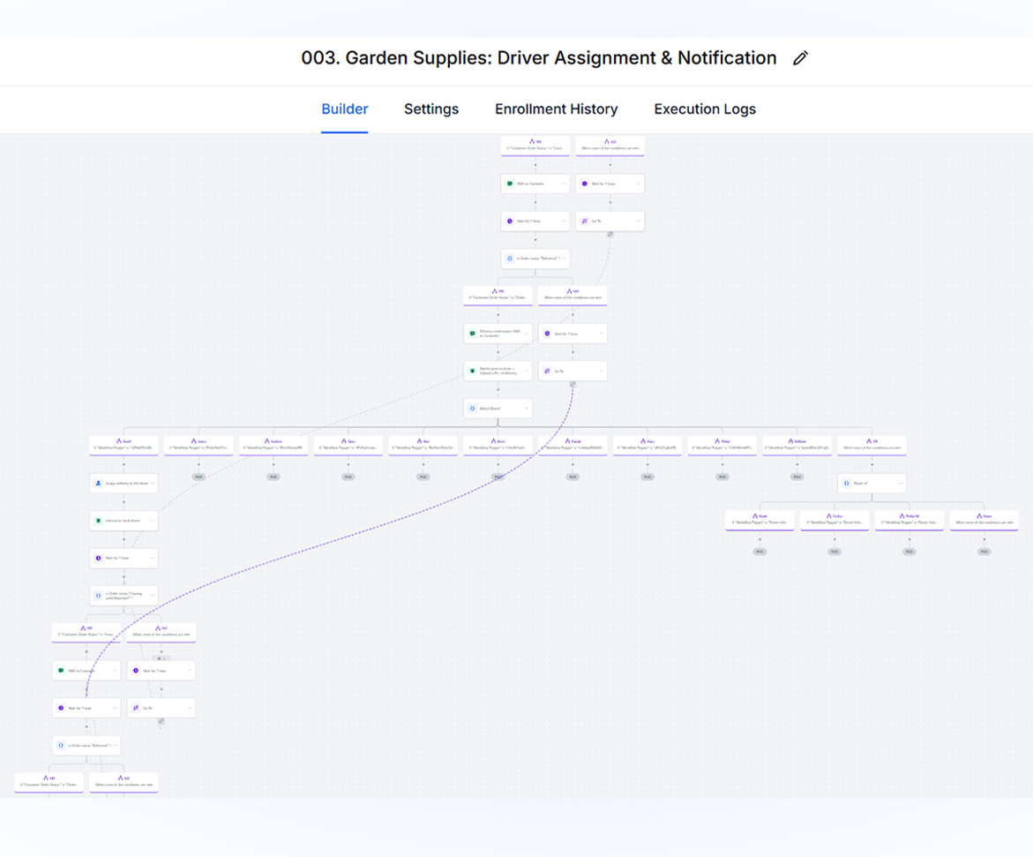1033x857 pixels.
Task: Open the Enrollment History tab
Action: click(x=556, y=109)
